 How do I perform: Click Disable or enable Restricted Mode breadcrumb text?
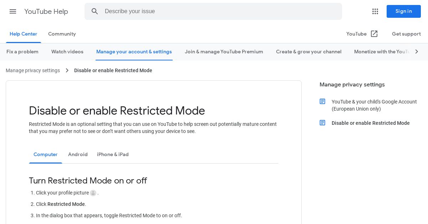pos(113,70)
